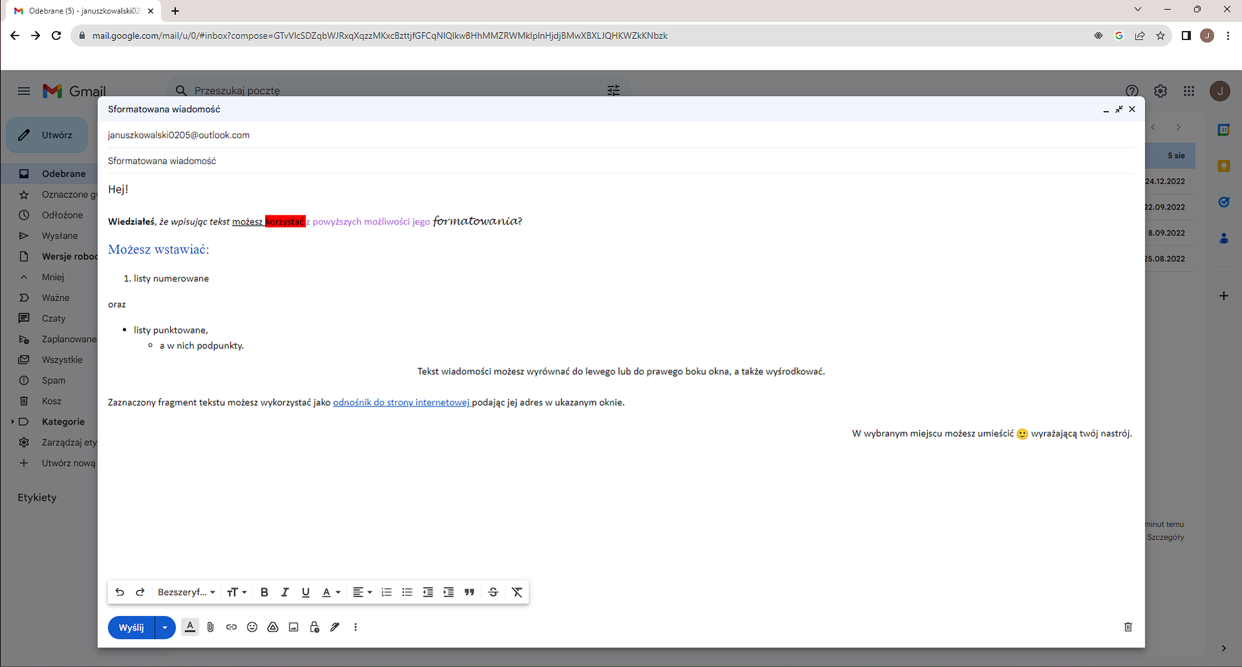The width and height of the screenshot is (1242, 667).
Task: Open the Google apps grid
Action: pyautogui.click(x=1189, y=91)
